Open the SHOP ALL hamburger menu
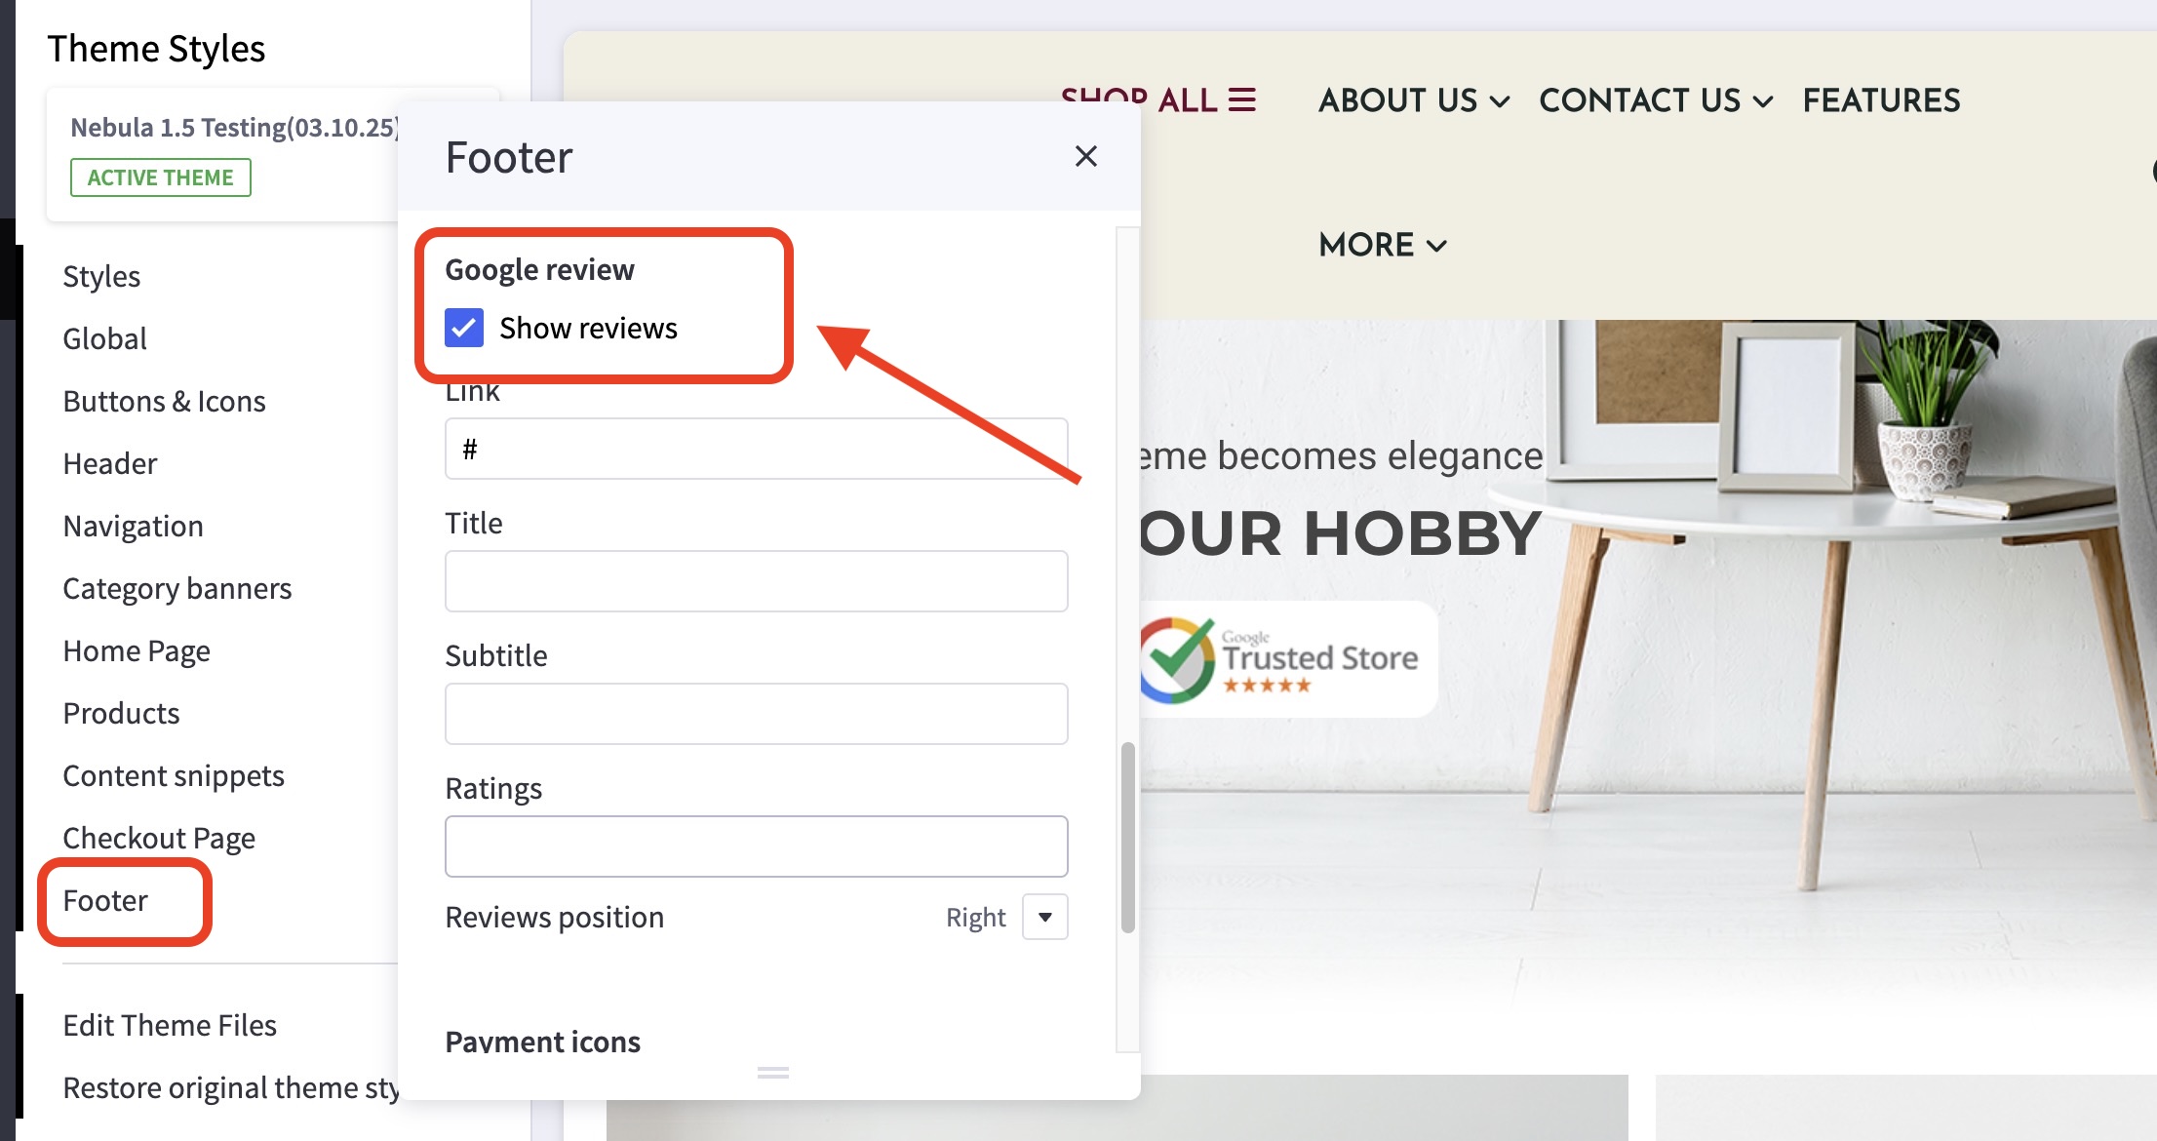The height and width of the screenshot is (1141, 2157). (x=1239, y=98)
